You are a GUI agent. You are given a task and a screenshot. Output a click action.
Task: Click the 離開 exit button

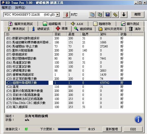pos(137,15)
